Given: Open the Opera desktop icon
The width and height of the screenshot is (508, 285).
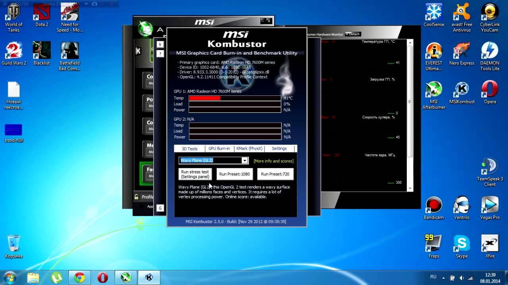Looking at the screenshot, I should pos(490,93).
